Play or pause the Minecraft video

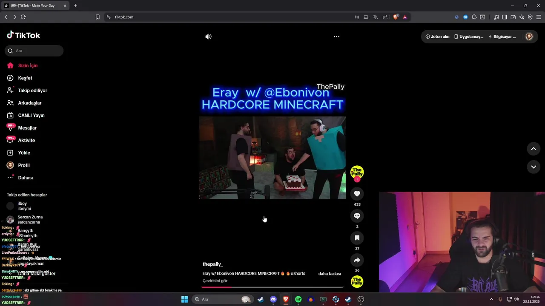coord(272,158)
